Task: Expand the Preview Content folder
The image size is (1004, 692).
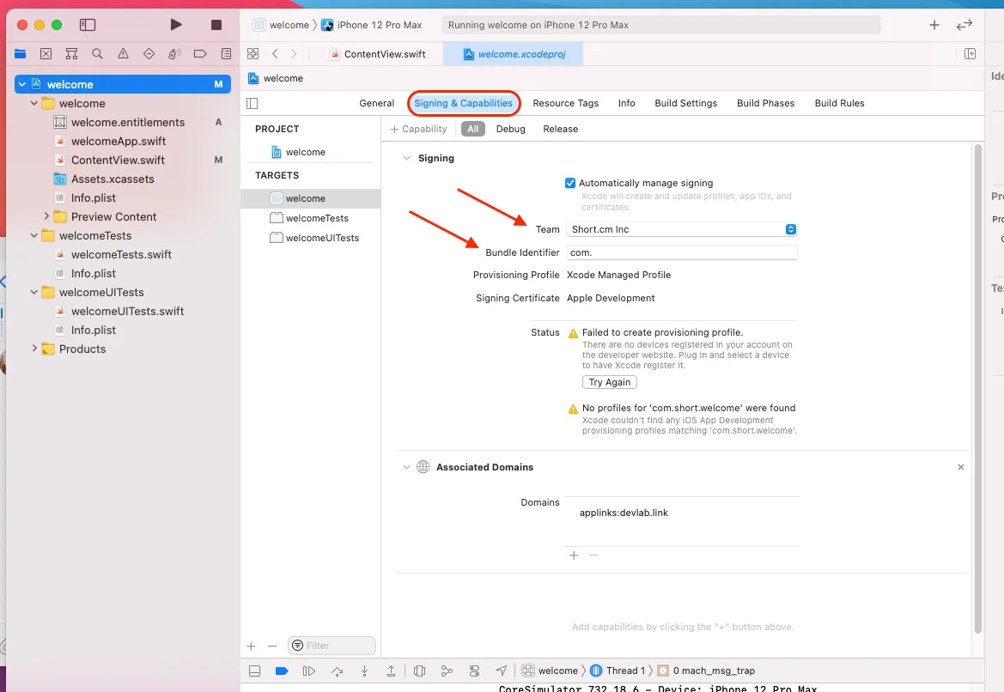Action: [46, 216]
